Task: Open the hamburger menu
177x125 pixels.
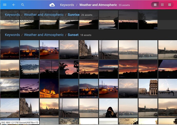Action: [x=5, y=5]
